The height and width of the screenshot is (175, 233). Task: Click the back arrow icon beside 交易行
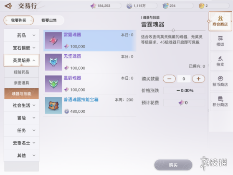point(8,6)
